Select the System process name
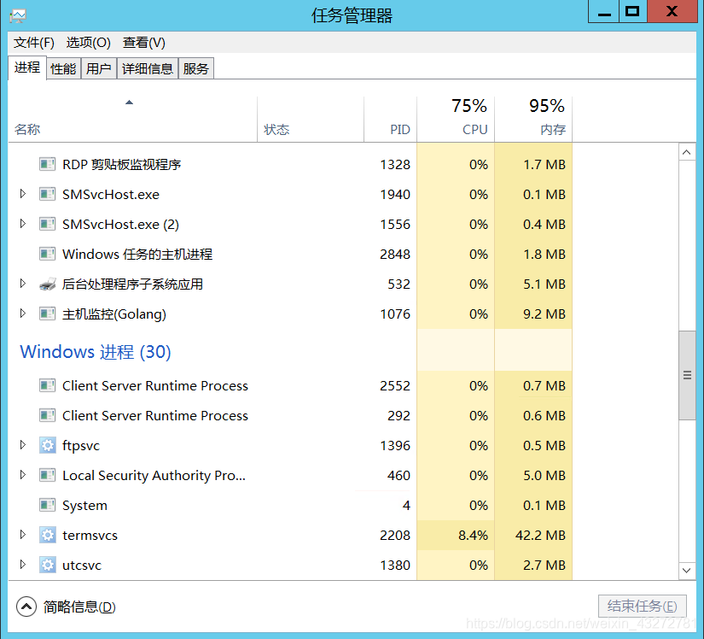The image size is (704, 639). (84, 506)
